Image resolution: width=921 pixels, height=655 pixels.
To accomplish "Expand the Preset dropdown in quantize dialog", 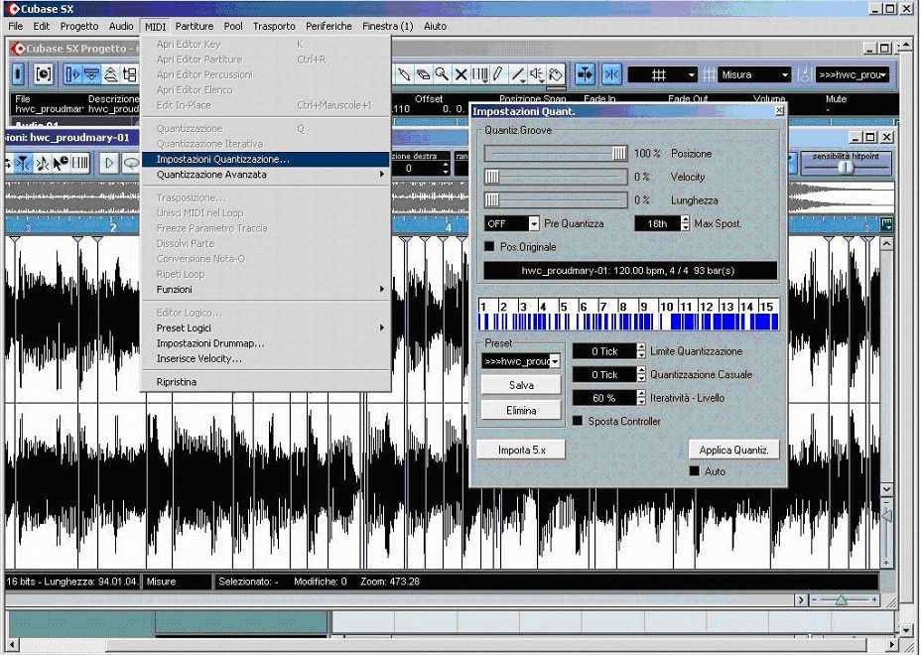I will click(554, 361).
